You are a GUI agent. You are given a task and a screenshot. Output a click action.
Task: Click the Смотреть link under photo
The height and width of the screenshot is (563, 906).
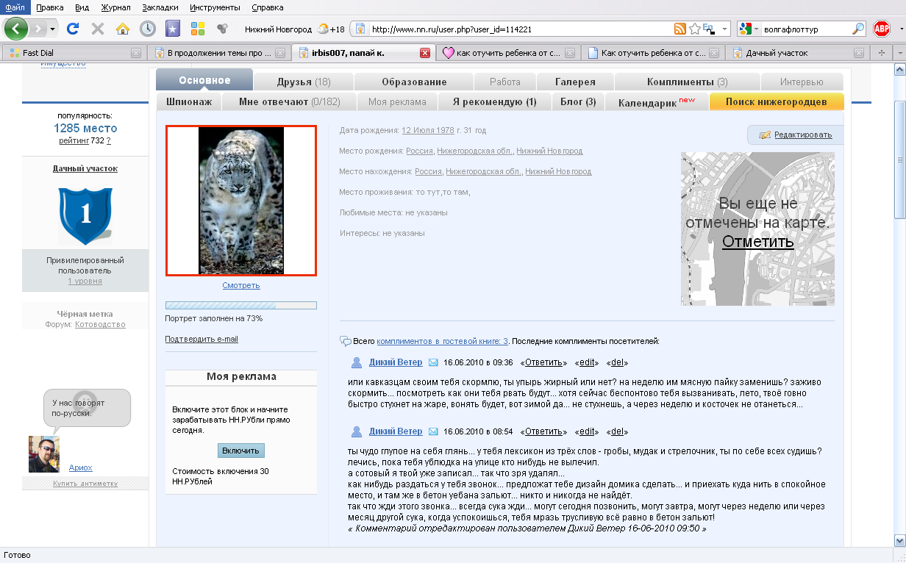241,286
